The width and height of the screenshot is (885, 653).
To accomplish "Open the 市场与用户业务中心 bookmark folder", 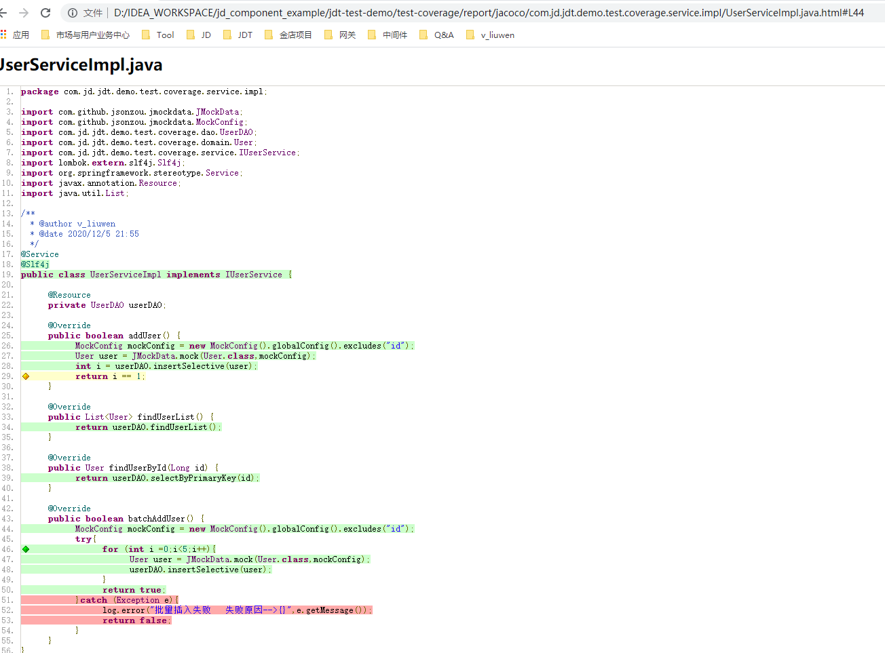I will tap(86, 35).
